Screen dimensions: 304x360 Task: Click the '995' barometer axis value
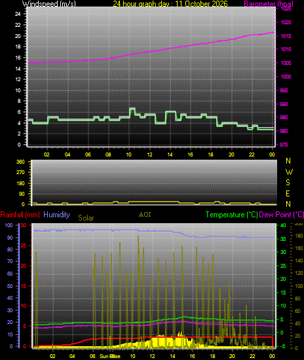[284, 90]
